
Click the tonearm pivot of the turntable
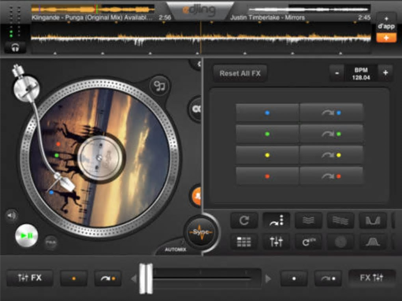tap(26, 88)
